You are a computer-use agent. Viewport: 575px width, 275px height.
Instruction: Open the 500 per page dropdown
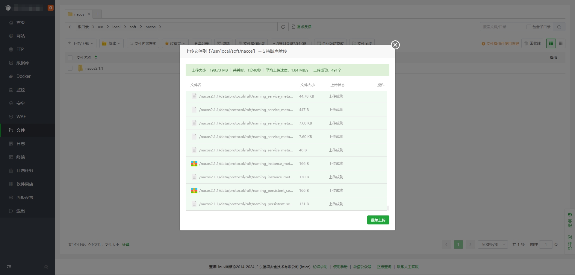point(493,244)
